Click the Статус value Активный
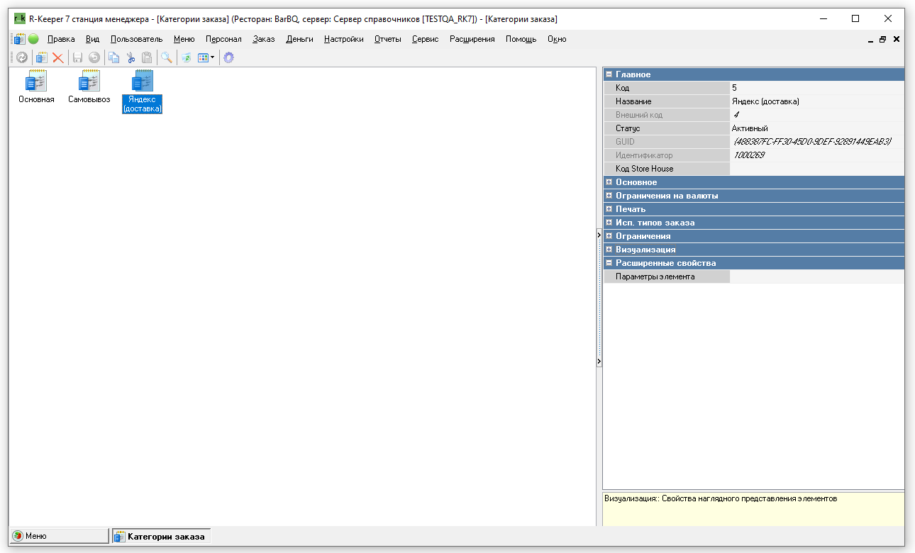The image size is (915, 553). click(817, 128)
